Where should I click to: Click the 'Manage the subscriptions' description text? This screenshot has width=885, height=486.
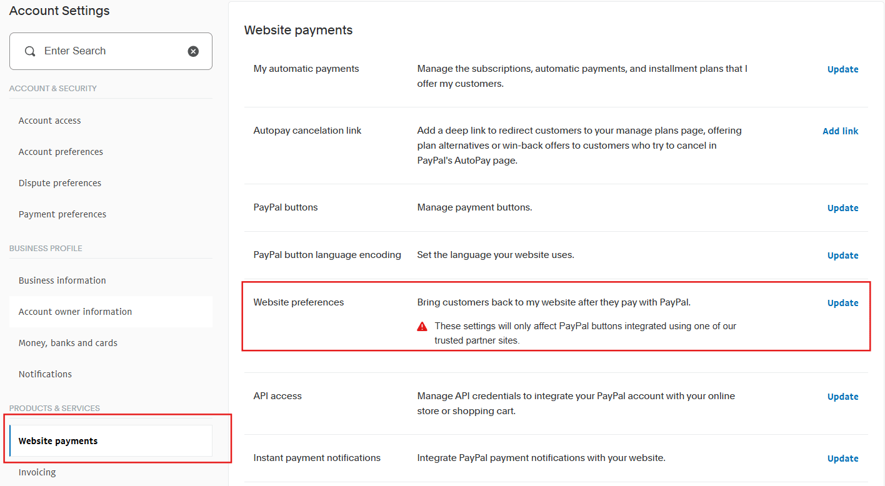(x=582, y=76)
